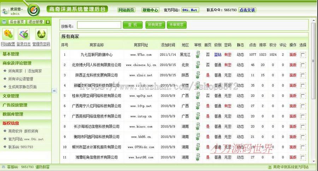Select the checkbox for 北京博大网人科技有限责任公司

pyautogui.click(x=302, y=65)
